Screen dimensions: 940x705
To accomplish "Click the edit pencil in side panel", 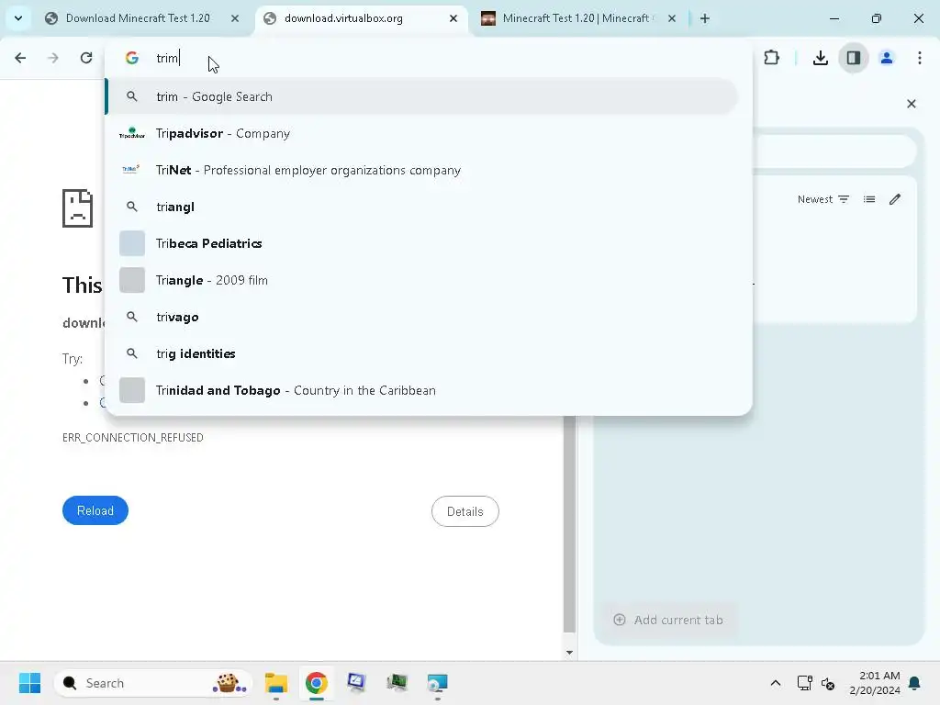I will [895, 199].
